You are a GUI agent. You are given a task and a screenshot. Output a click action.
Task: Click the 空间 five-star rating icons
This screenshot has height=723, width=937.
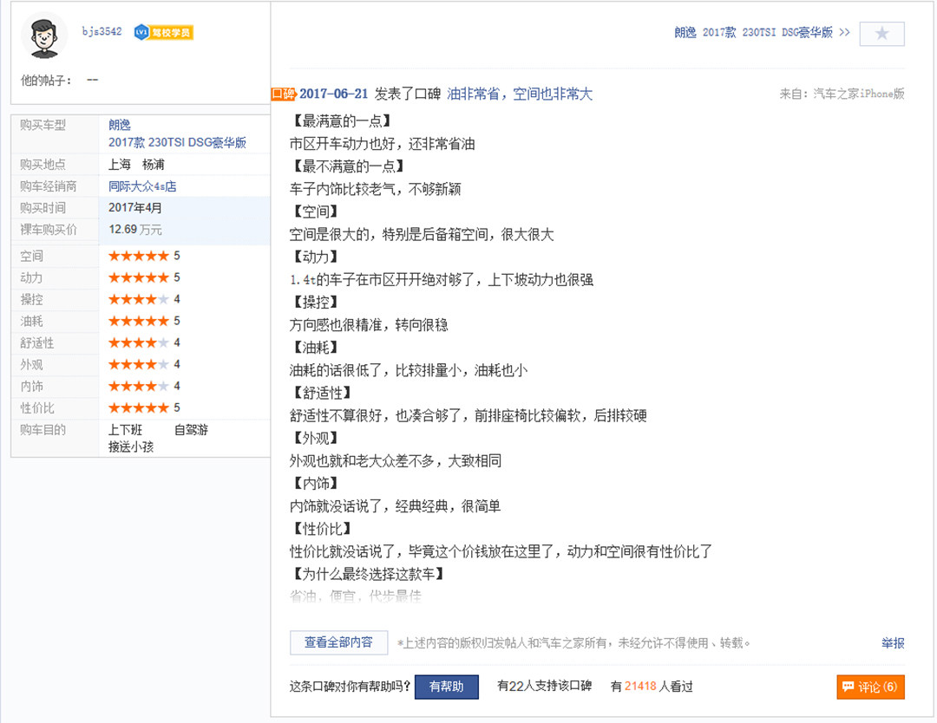[138, 256]
